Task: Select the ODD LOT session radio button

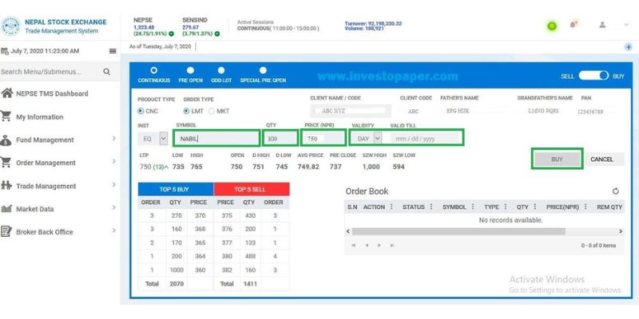Action: pos(221,70)
